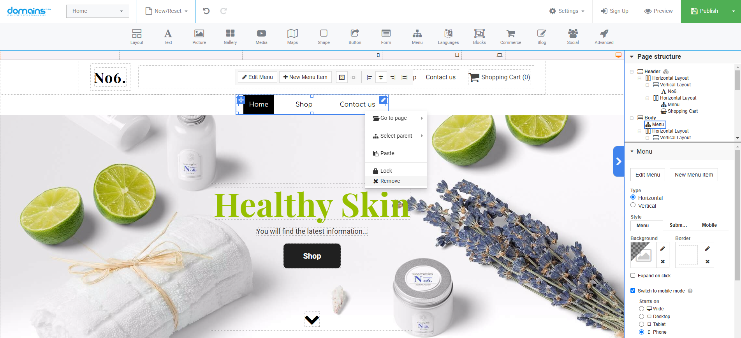Click the Social tool icon

(573, 37)
